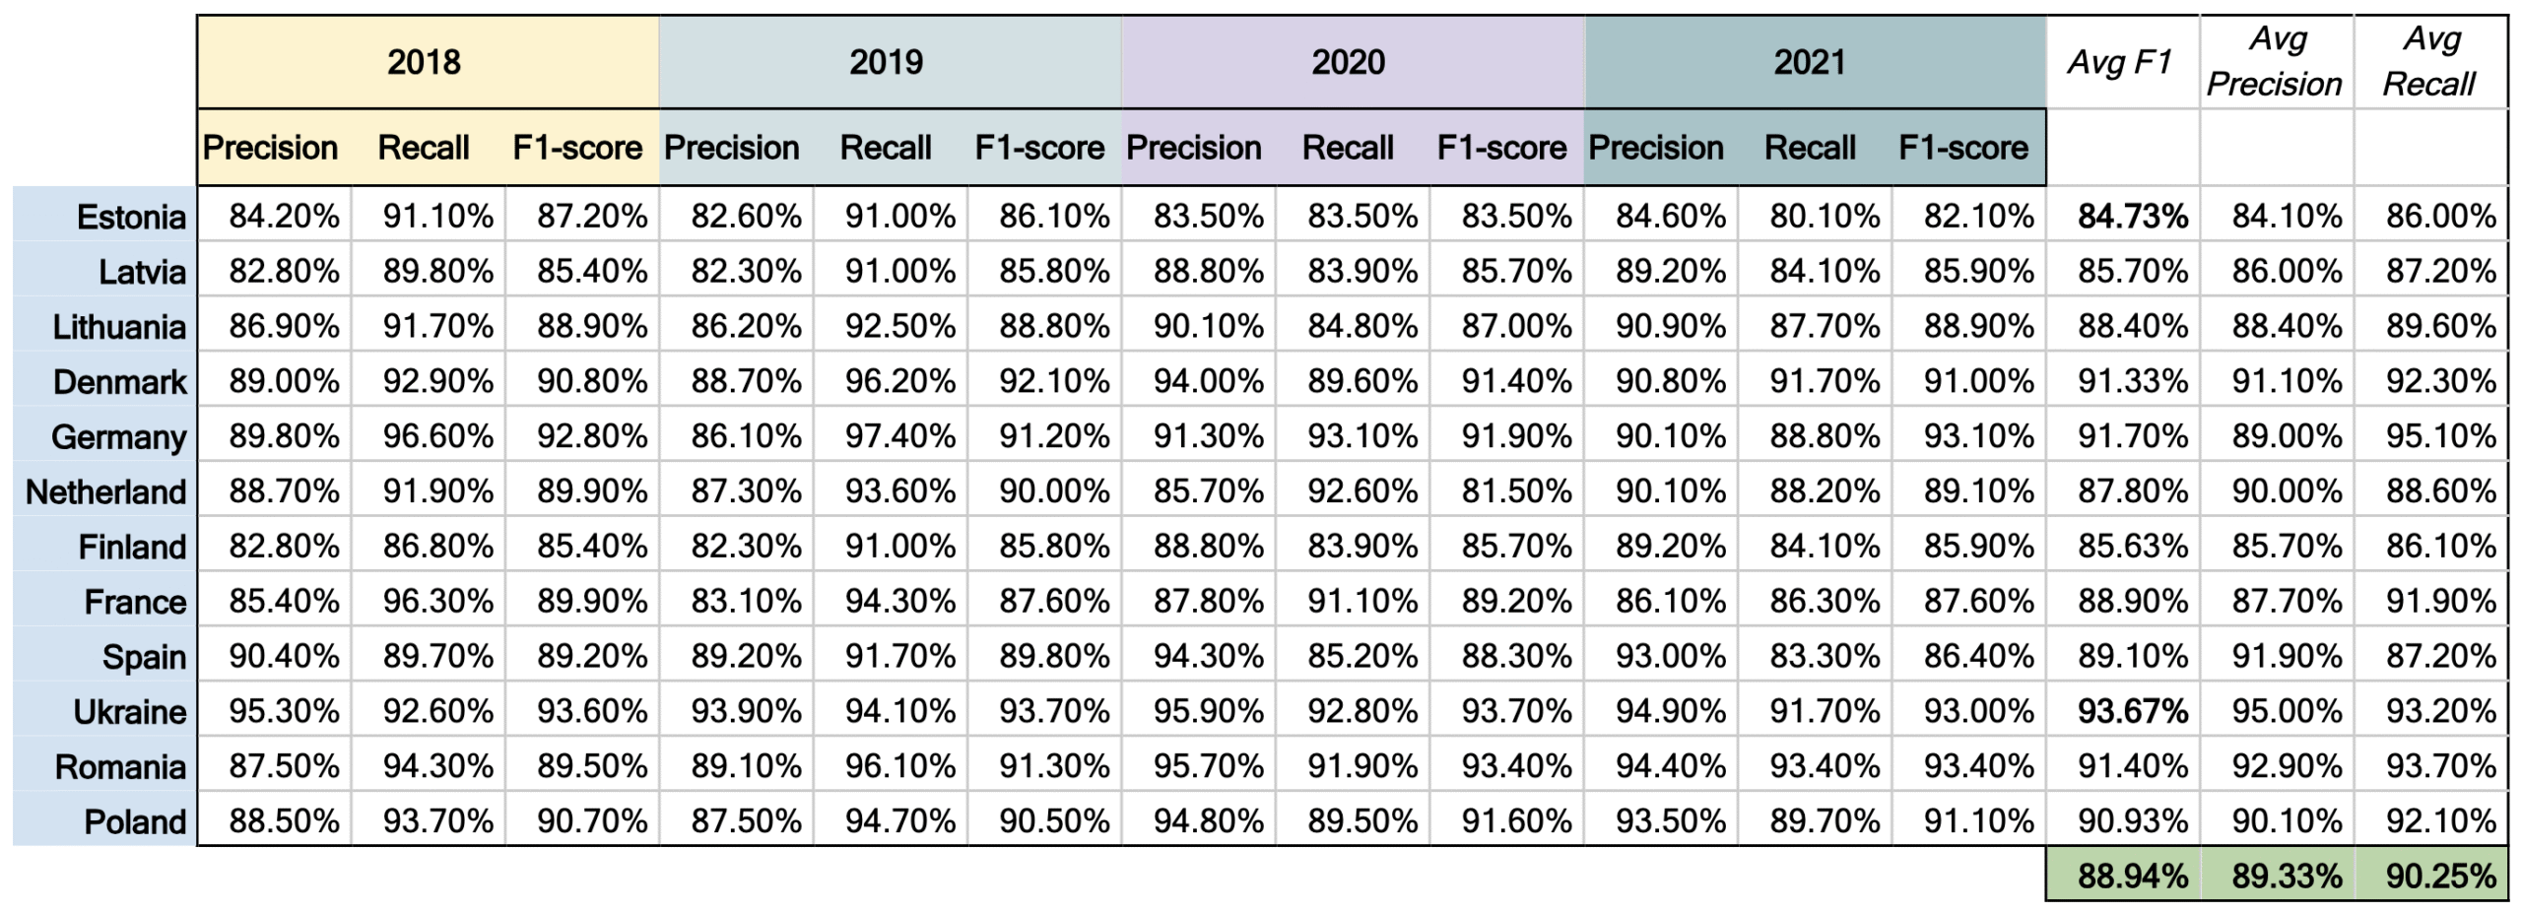The height and width of the screenshot is (913, 2522).
Task: Click the Lithuania row label
Action: click(119, 327)
